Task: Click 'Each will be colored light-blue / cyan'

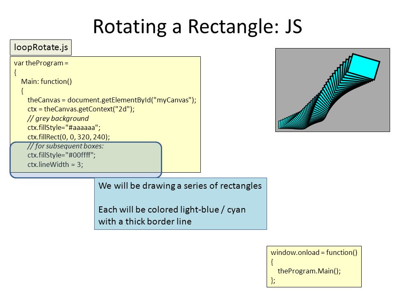Action: 172,210
